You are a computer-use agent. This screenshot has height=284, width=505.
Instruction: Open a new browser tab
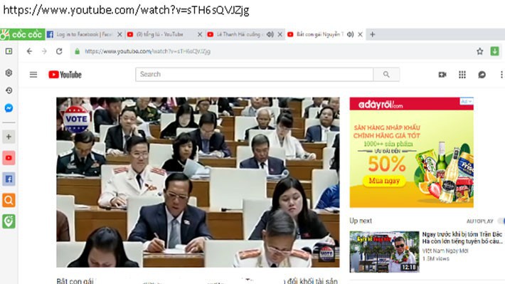pyautogui.click(x=372, y=34)
